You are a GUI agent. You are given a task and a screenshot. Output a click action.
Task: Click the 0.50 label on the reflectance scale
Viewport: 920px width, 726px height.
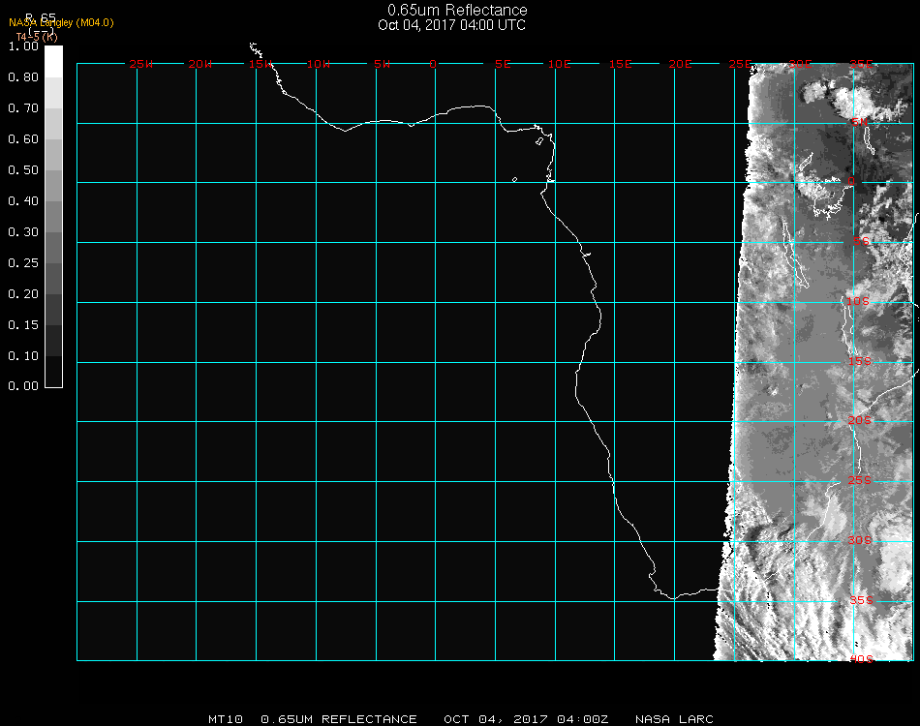point(23,170)
